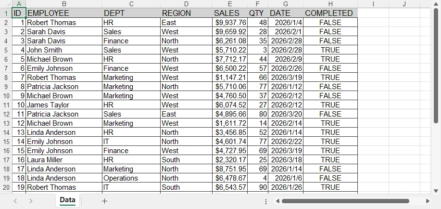
Task: Open the Data sheet tab
Action: [67, 200]
